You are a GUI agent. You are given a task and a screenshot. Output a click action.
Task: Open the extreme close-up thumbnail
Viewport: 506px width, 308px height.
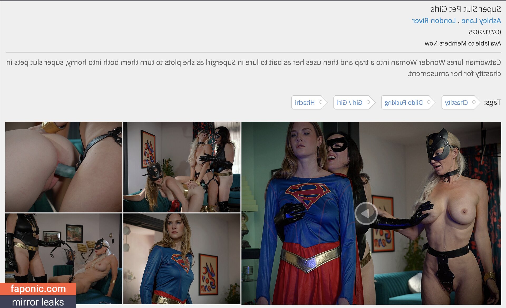point(64,167)
